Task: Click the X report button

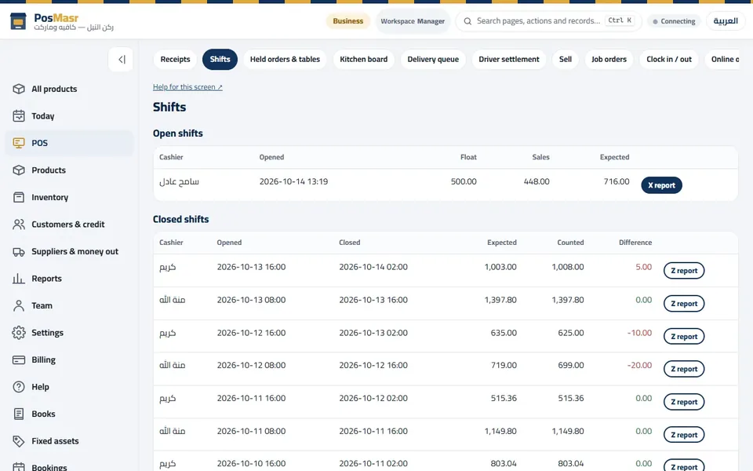Action: point(661,185)
